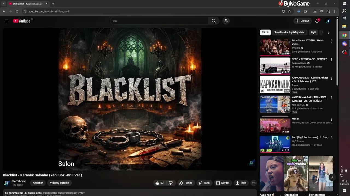Click the page vertical scrollbar
This screenshot has width=350, height=196.
[x=337, y=52]
